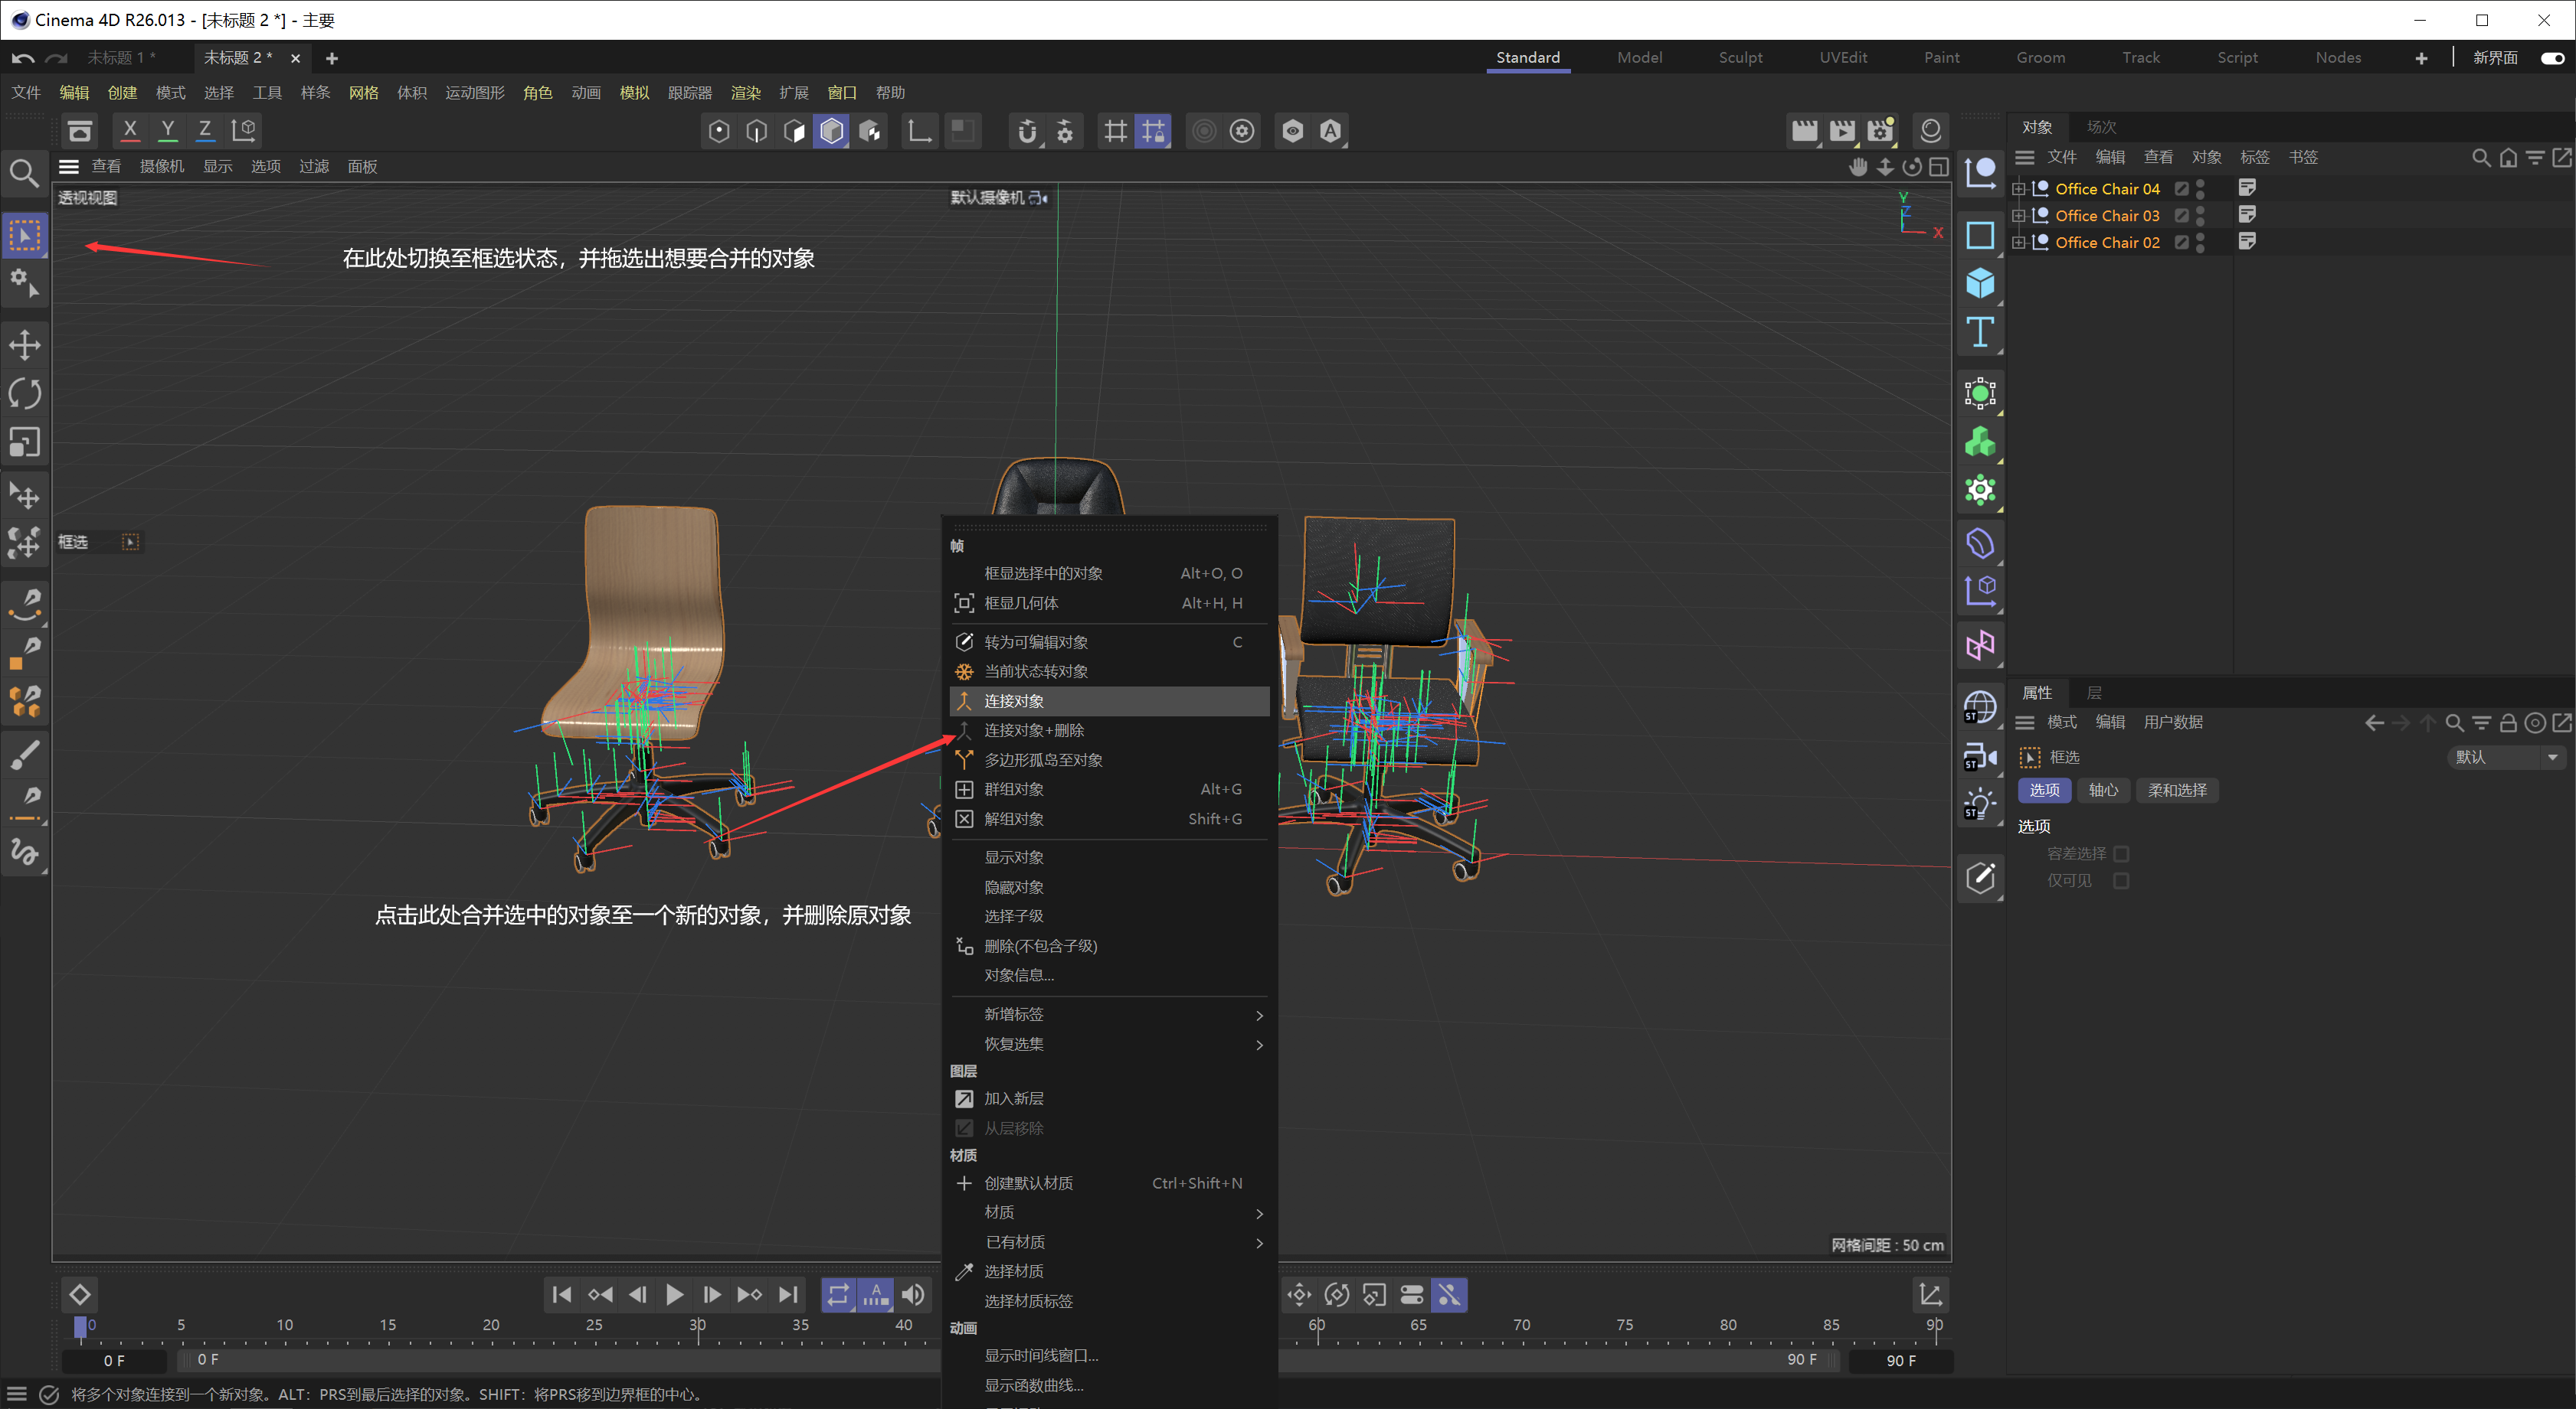Click the viewport pan hand icon

click(1859, 167)
